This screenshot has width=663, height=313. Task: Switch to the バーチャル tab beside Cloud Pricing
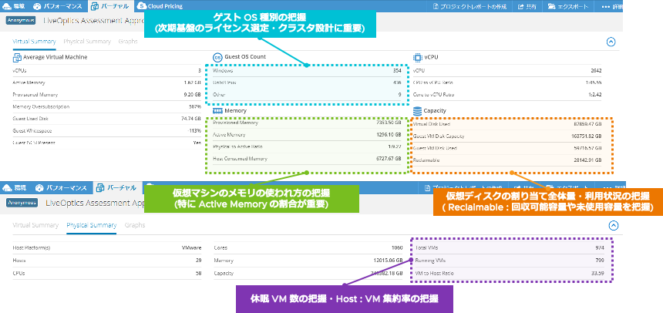pyautogui.click(x=111, y=6)
